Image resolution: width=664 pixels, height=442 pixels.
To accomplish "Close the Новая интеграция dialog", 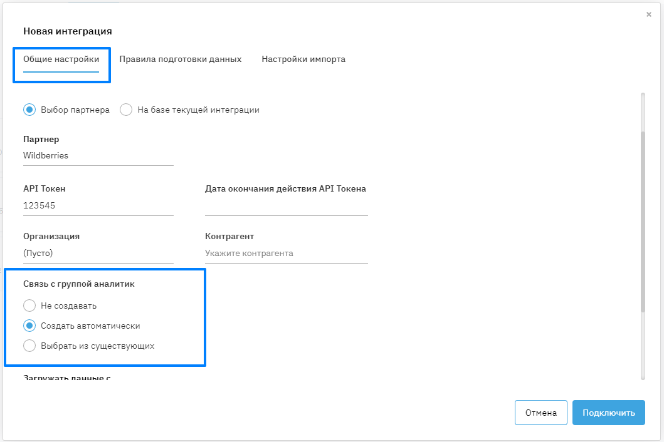I will click(x=648, y=14).
